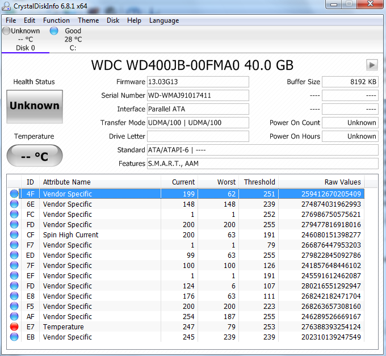Open the Disk menu
Image resolution: width=386 pixels, height=356 pixels.
113,20
